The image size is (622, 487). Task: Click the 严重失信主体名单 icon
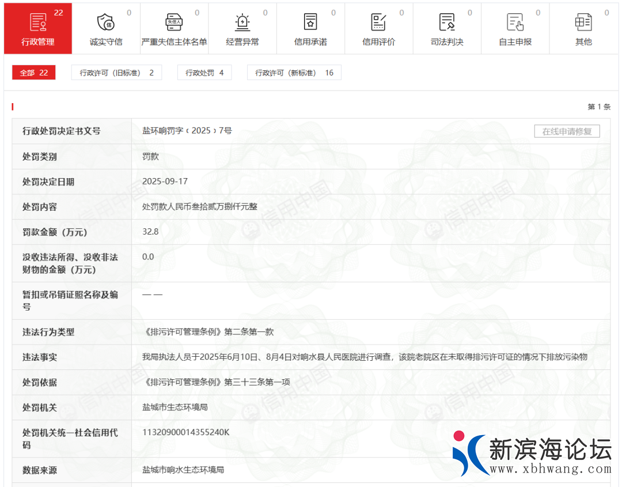tap(174, 22)
